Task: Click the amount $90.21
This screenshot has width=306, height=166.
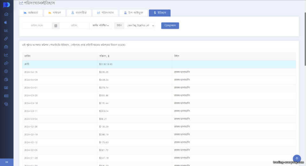Action: 103,119
